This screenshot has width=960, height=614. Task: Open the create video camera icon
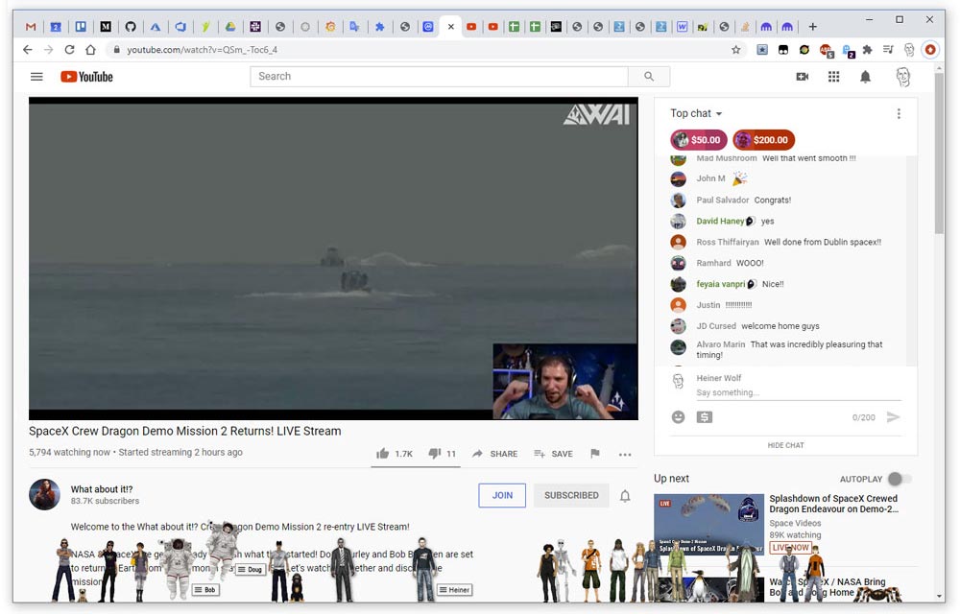click(x=802, y=77)
